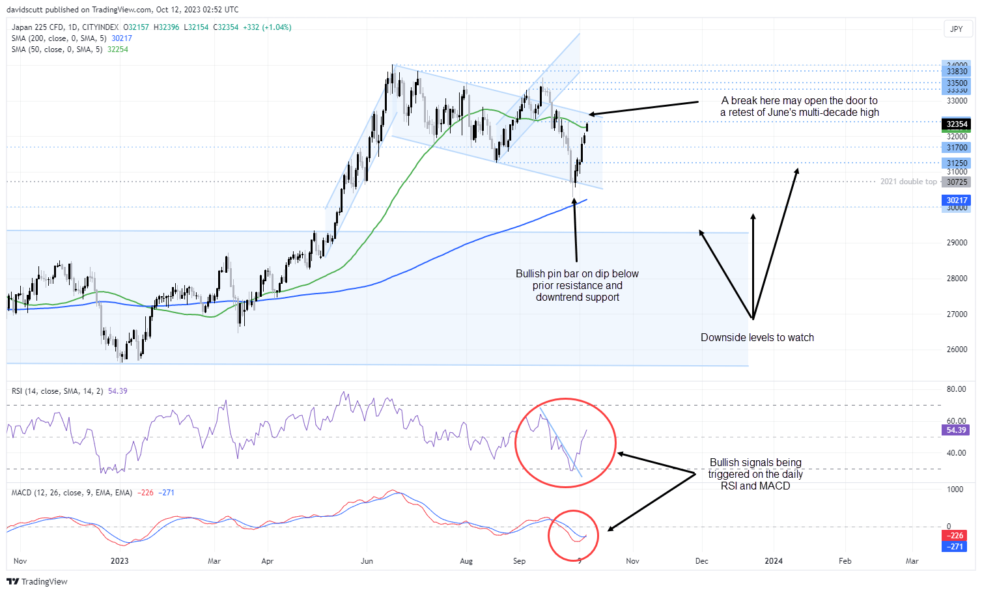Select the SMA 200 indicator legend

pyautogui.click(x=72, y=38)
